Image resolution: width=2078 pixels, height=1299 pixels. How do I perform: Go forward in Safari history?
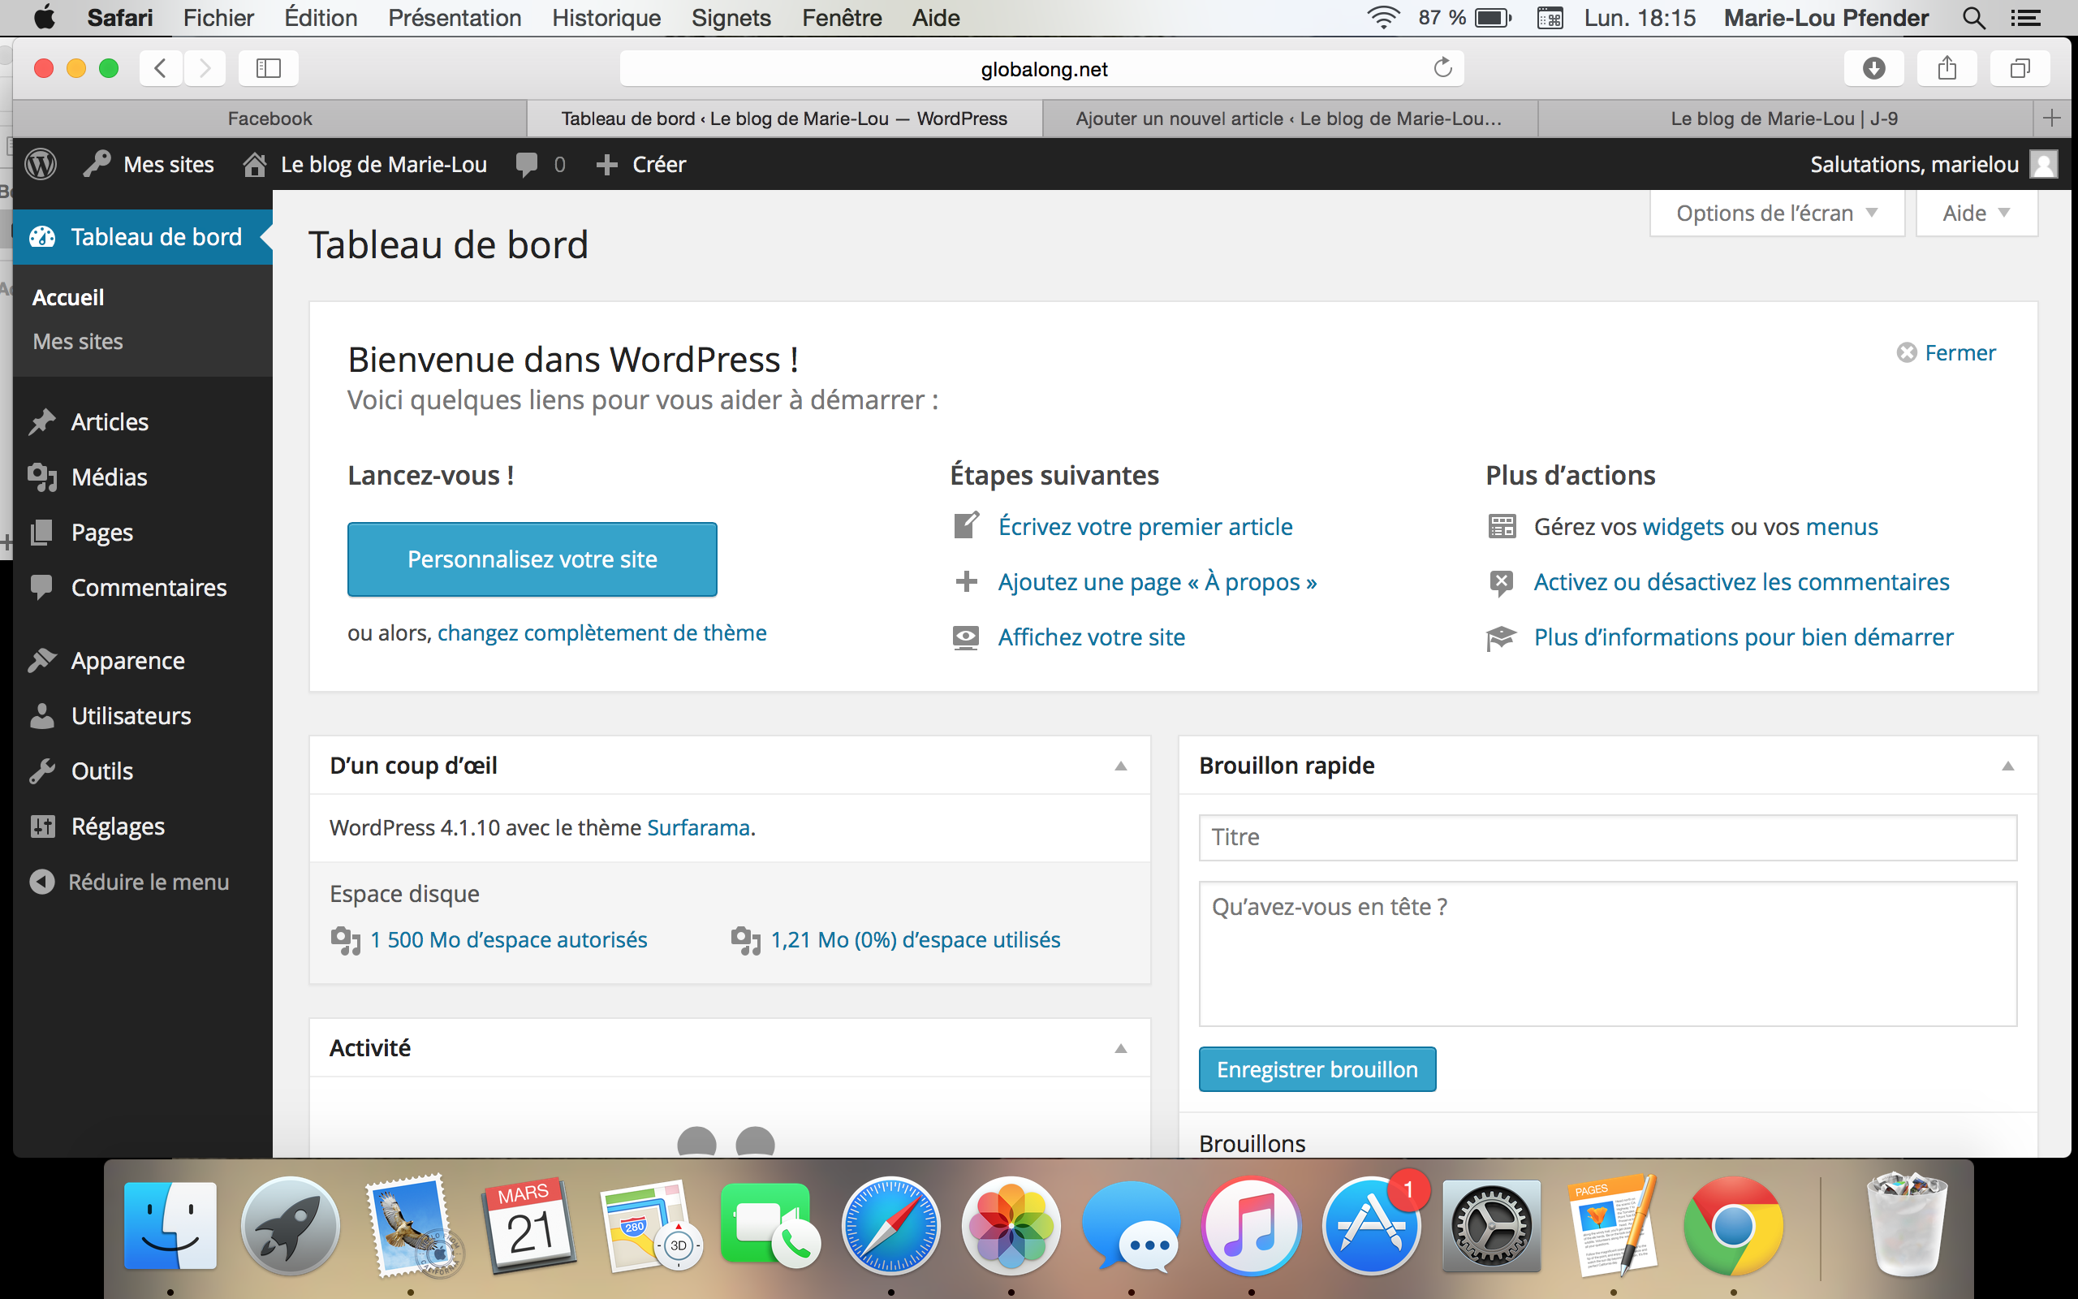[x=205, y=68]
